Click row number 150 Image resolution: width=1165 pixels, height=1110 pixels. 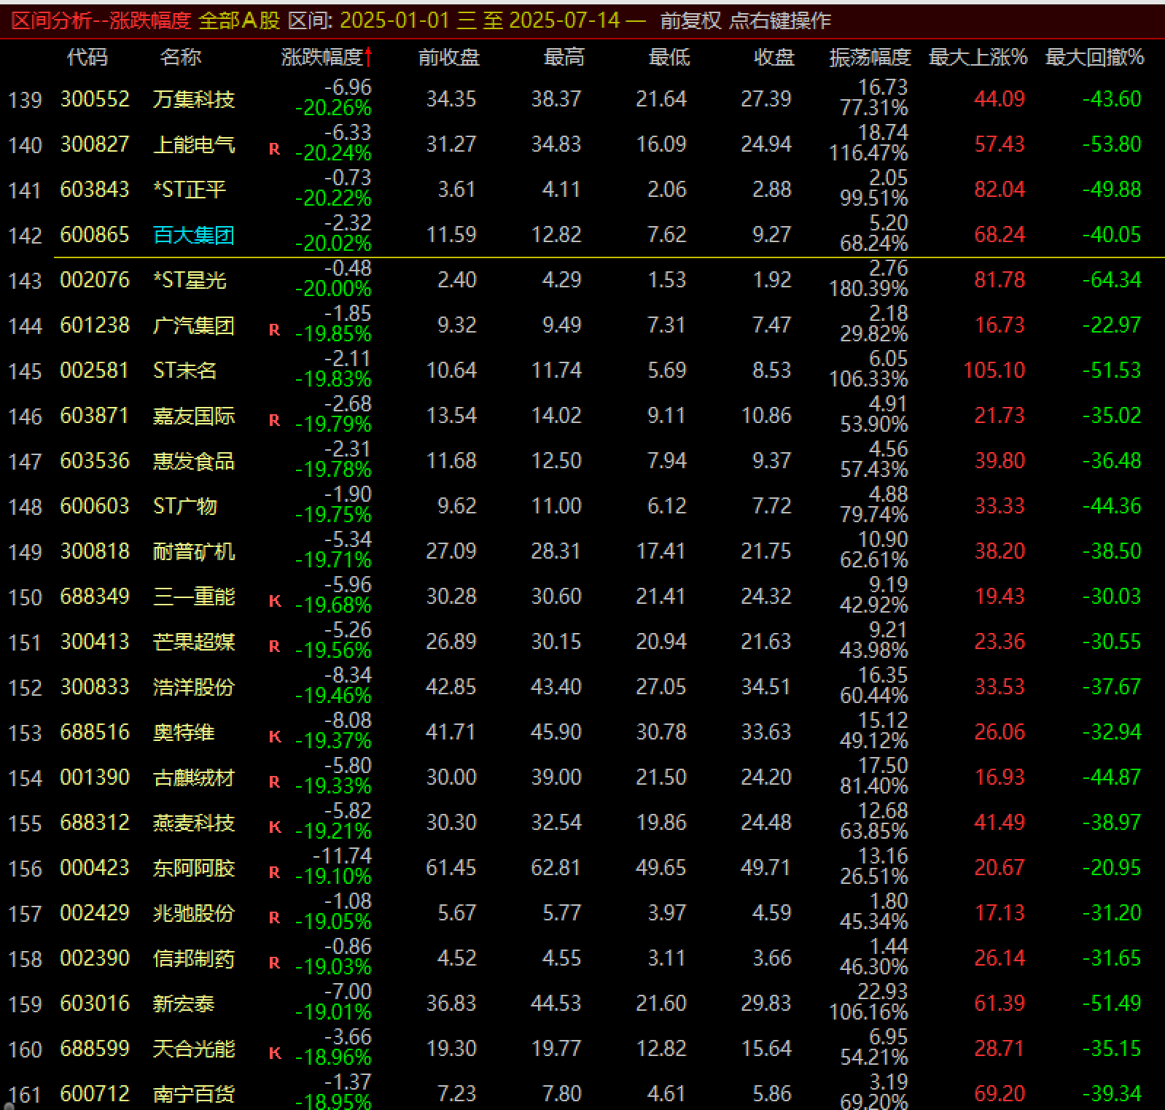coord(25,598)
